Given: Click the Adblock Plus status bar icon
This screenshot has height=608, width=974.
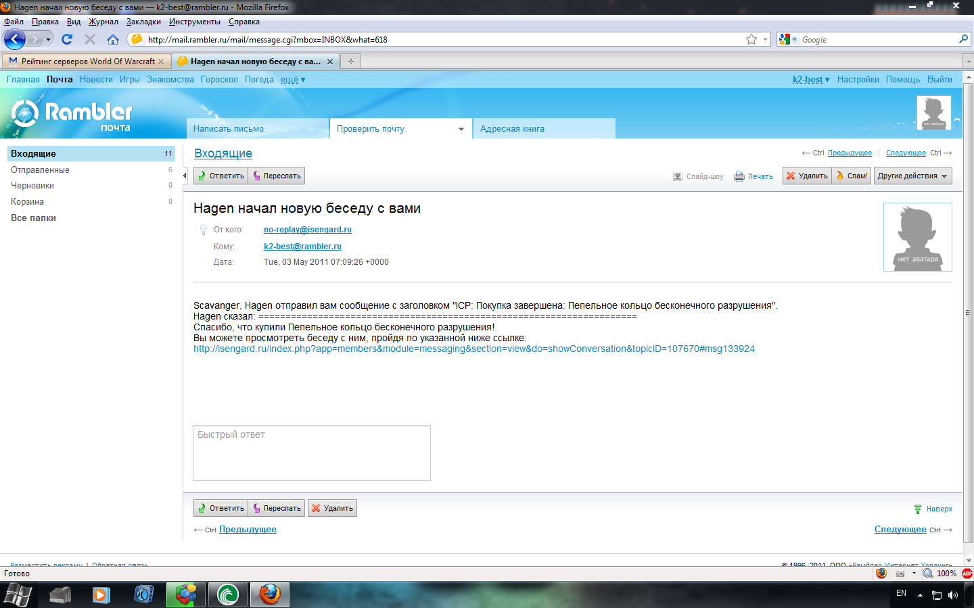Looking at the screenshot, I should (967, 574).
